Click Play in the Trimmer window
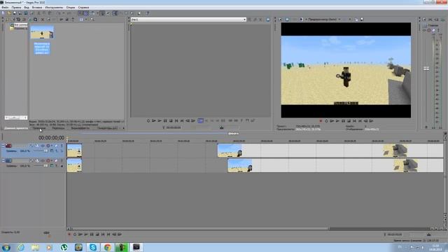This screenshot has height=252, width=448. click(x=160, y=121)
